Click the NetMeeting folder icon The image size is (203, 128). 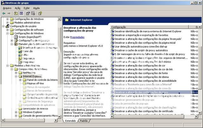20,73
